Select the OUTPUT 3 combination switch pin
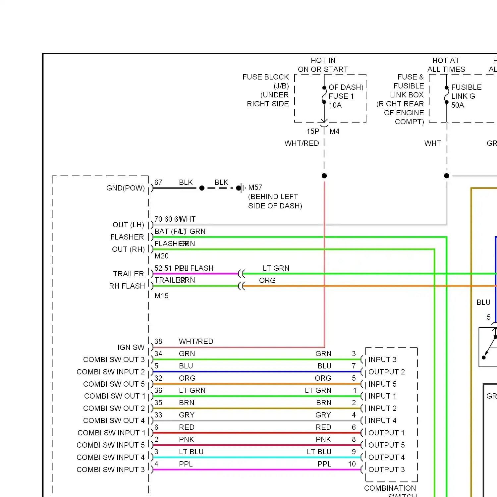This screenshot has width=497, height=497. (387, 470)
